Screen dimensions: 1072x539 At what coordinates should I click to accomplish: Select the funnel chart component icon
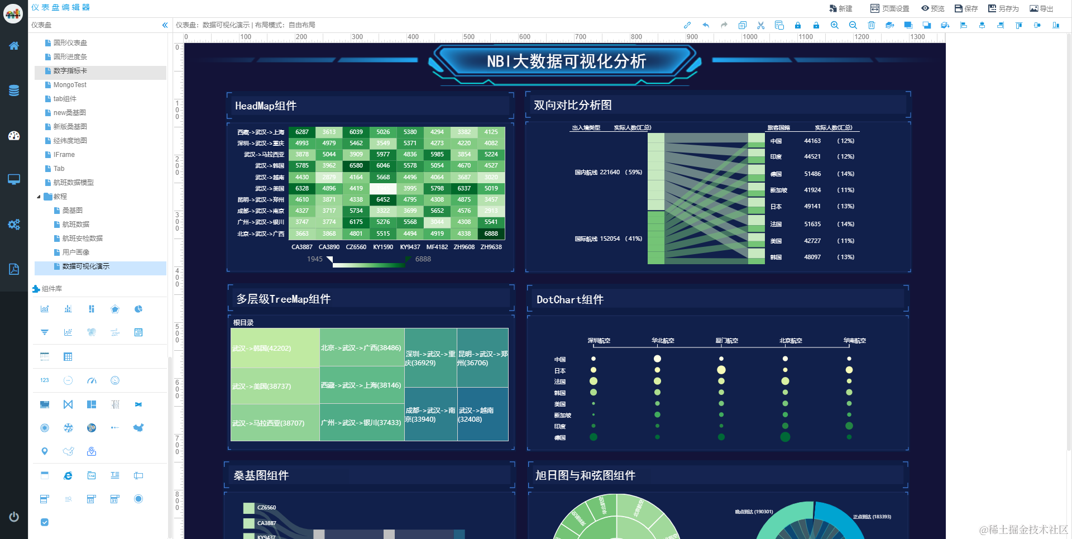pyautogui.click(x=45, y=332)
